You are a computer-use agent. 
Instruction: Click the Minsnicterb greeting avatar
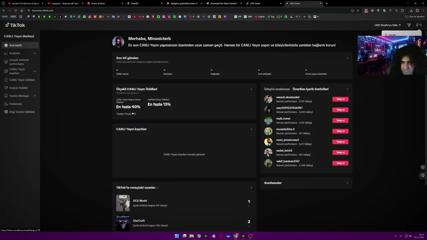point(118,42)
